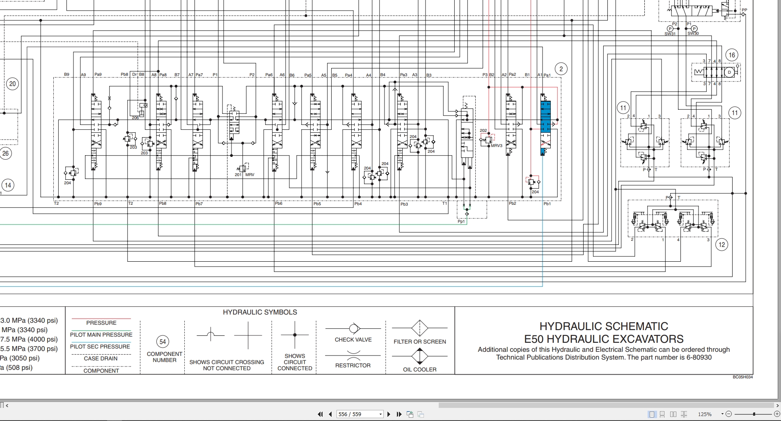Click the zoom slider handle

754,414
